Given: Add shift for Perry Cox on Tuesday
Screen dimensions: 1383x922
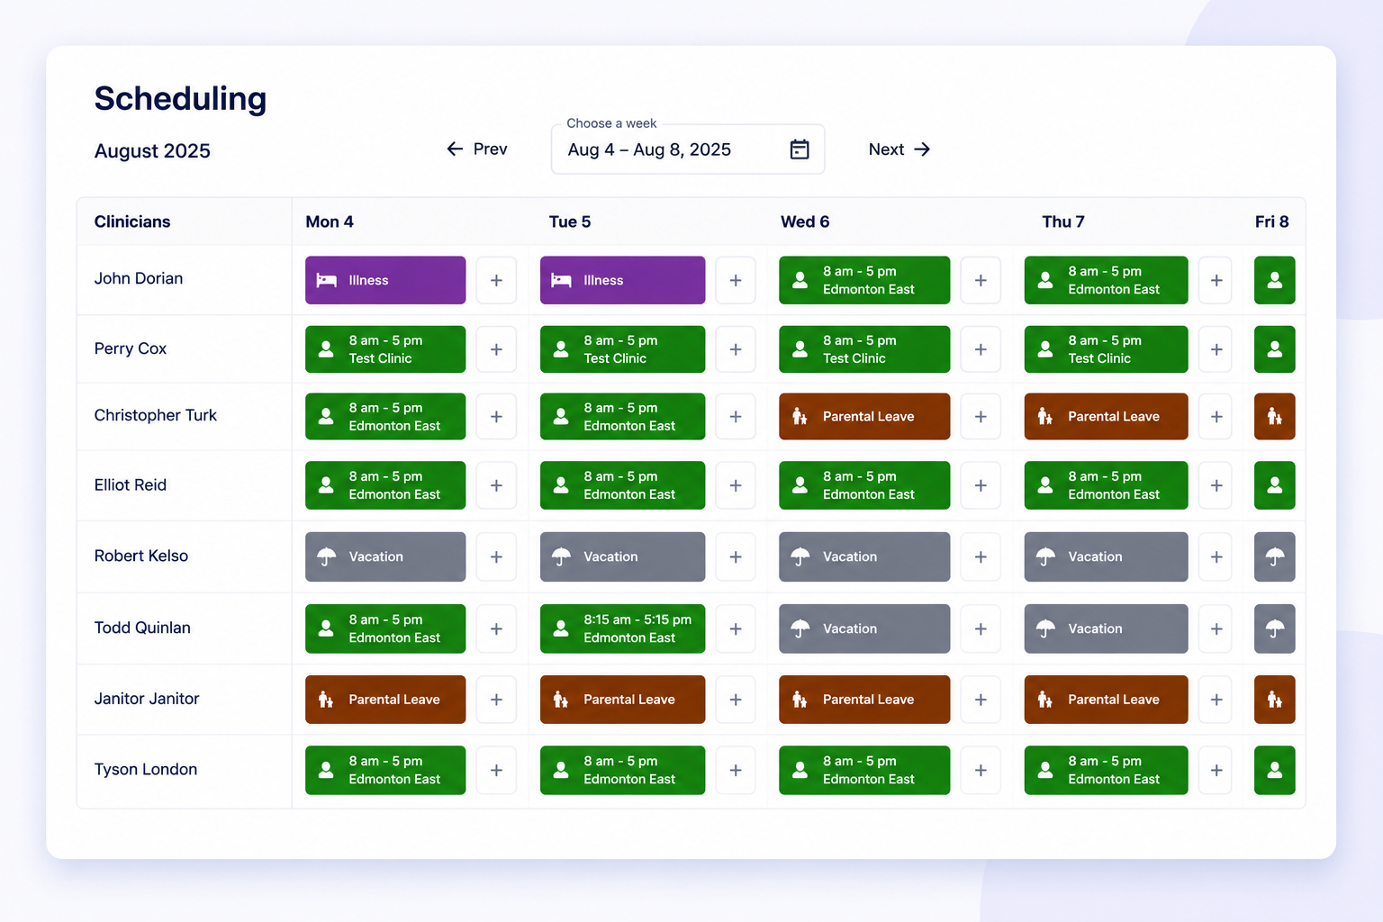Looking at the screenshot, I should tap(736, 349).
